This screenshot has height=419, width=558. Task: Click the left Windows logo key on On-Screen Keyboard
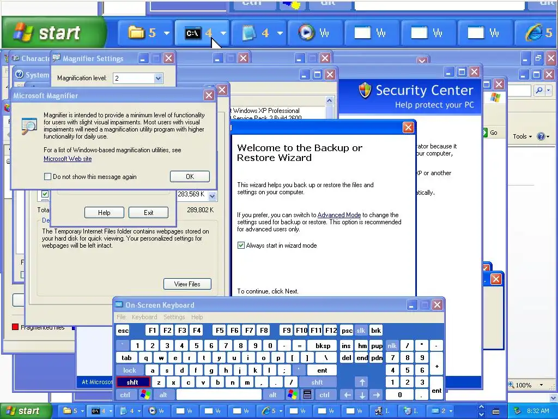pos(145,395)
